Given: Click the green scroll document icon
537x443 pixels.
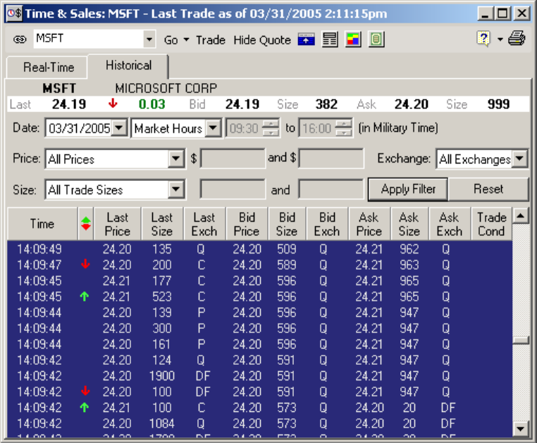Looking at the screenshot, I should pyautogui.click(x=376, y=39).
